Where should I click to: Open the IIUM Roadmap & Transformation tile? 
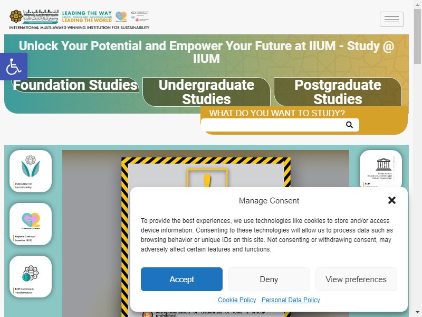(x=31, y=276)
